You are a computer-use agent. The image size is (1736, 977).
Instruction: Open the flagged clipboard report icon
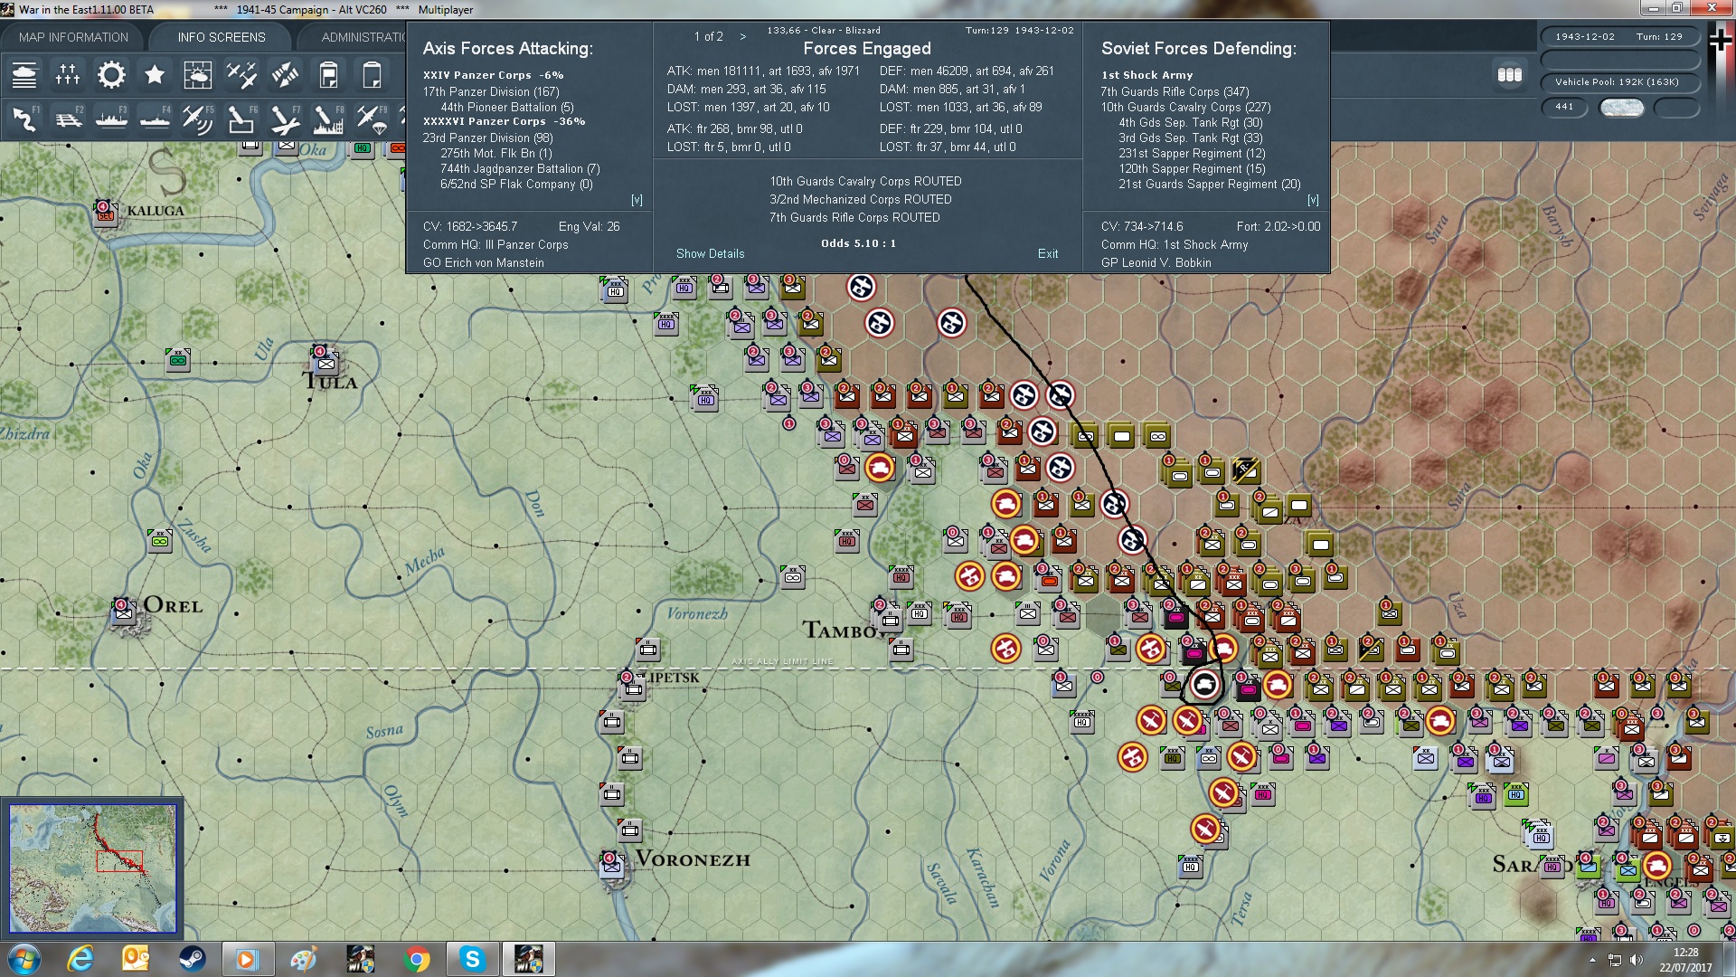pos(328,75)
